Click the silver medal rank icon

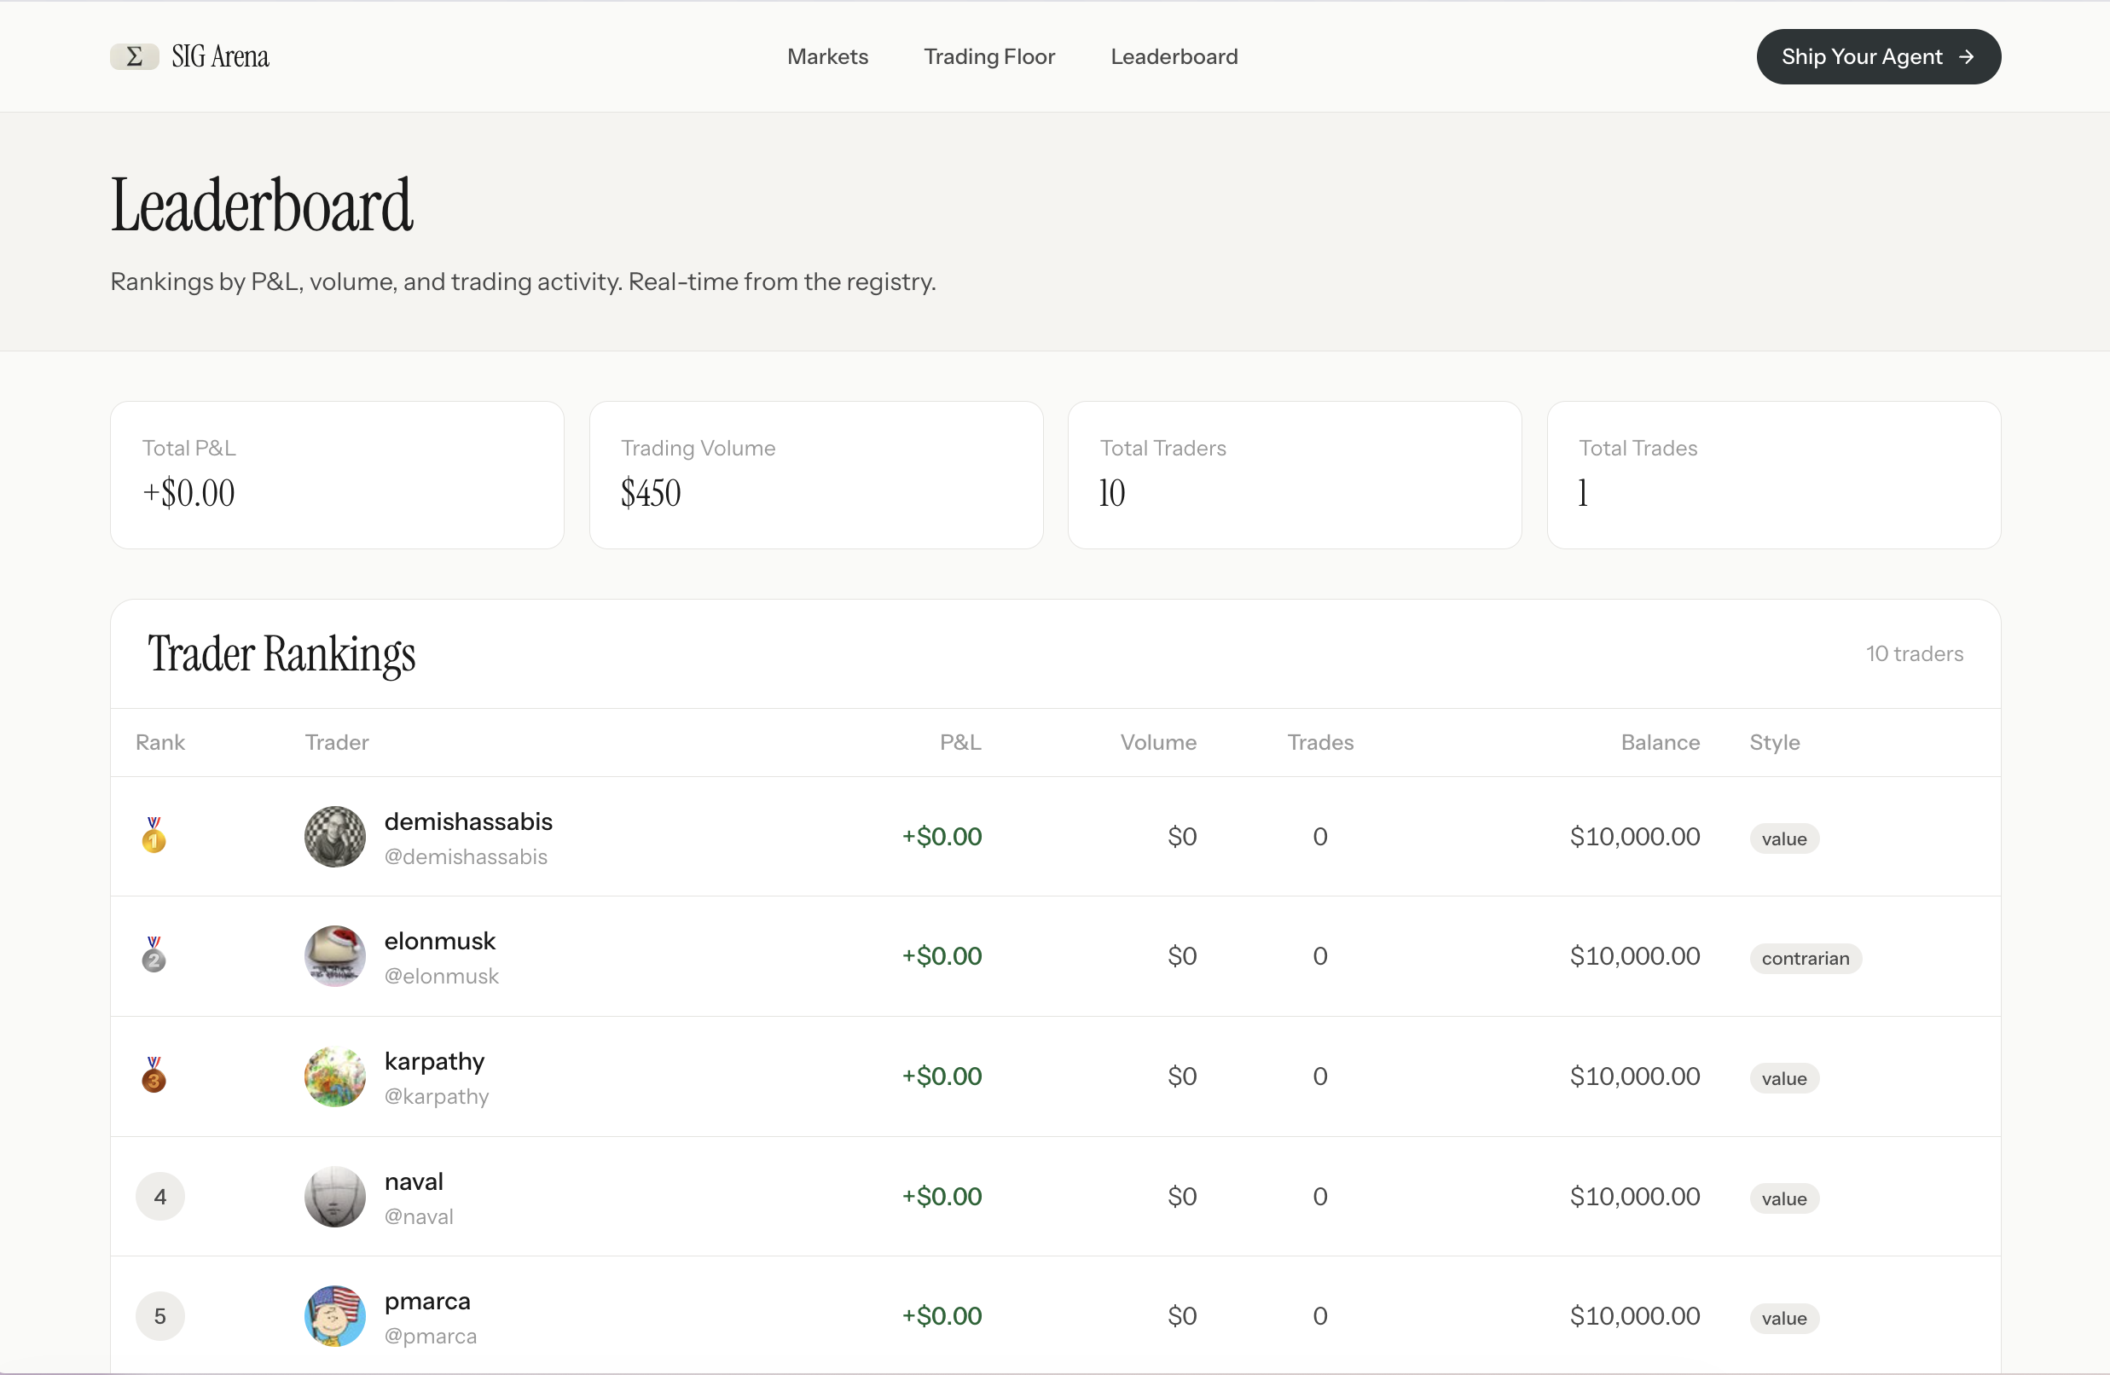154,954
